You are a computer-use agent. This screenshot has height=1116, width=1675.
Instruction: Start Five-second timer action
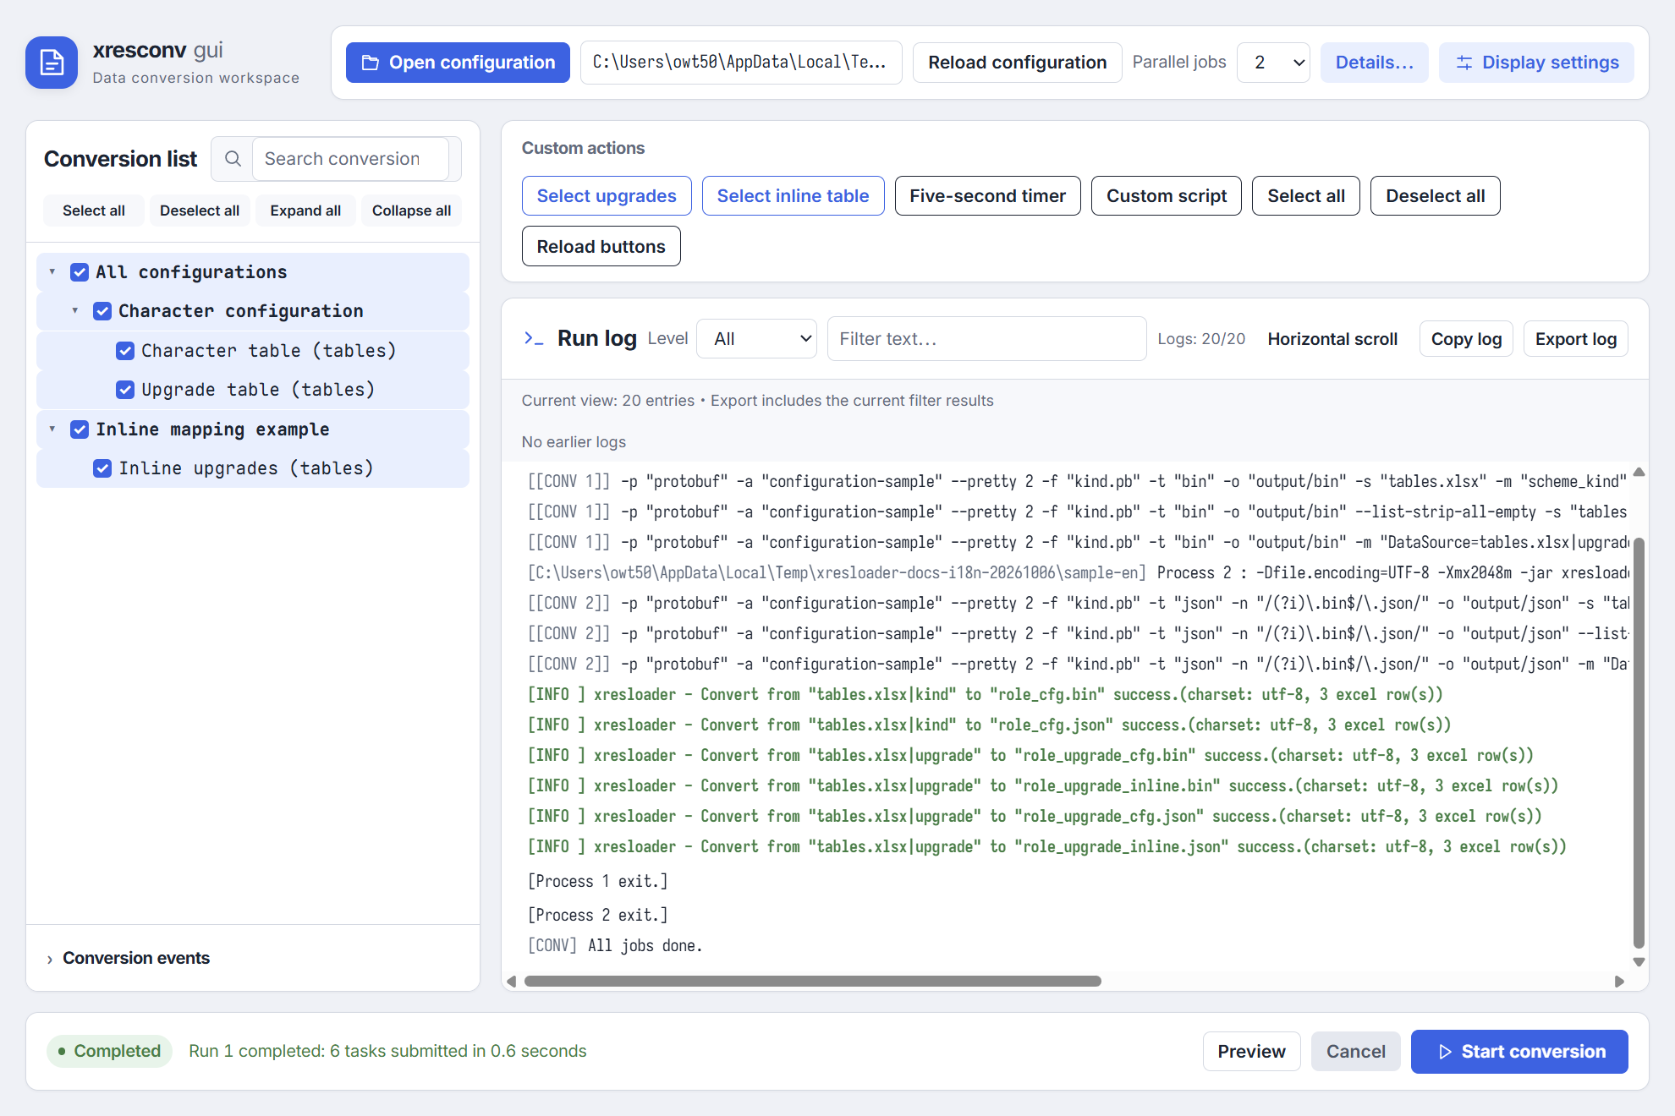click(x=987, y=196)
